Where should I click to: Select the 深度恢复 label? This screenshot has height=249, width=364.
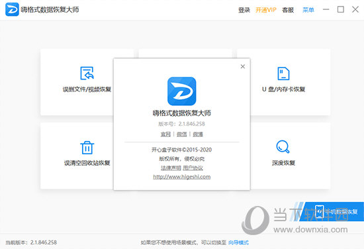pyautogui.click(x=283, y=163)
